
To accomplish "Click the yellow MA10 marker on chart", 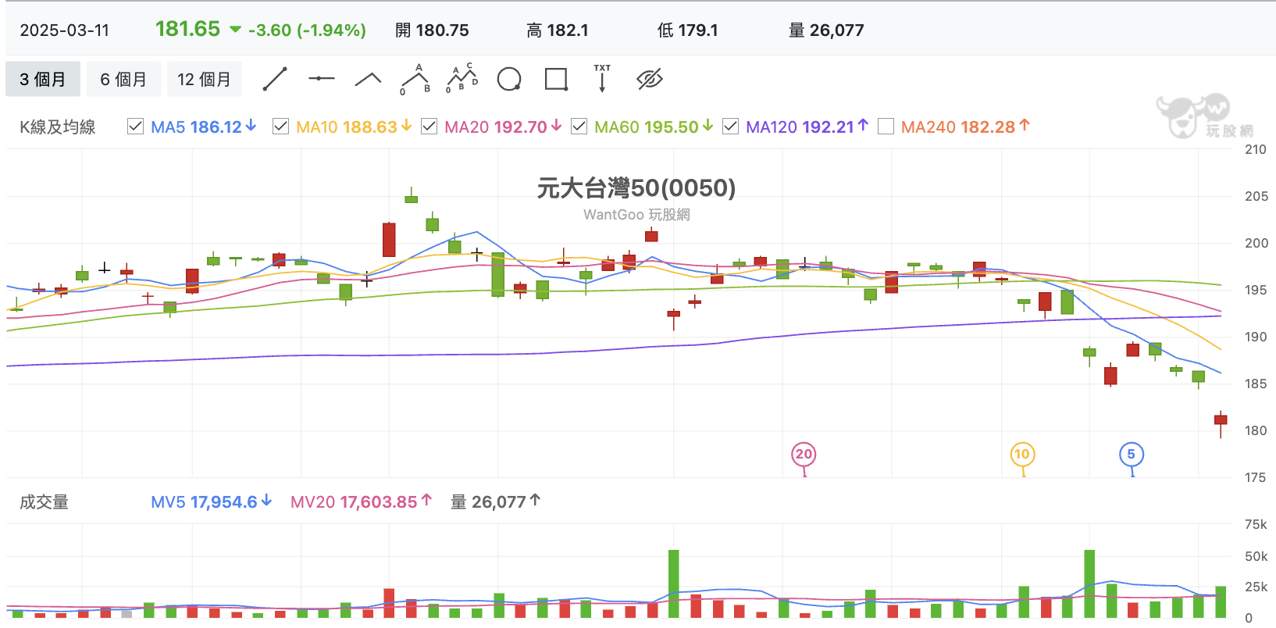I will (x=1022, y=455).
